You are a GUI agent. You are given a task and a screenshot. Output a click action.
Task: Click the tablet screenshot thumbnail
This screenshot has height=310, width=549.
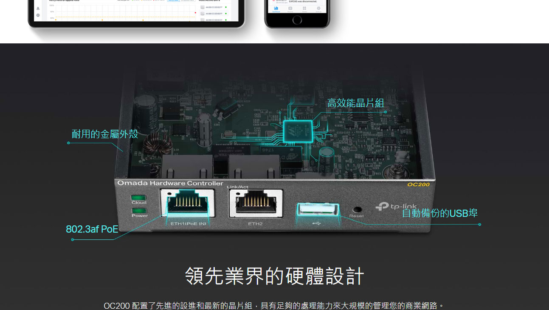137,14
